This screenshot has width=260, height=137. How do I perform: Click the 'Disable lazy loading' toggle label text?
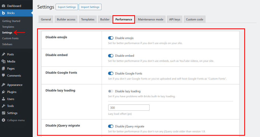[128, 91]
